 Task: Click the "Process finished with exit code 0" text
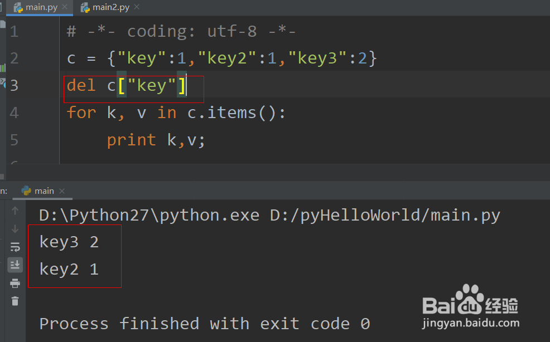[205, 324]
